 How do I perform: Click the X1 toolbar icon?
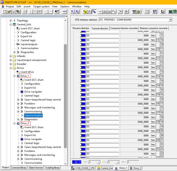(73, 12)
